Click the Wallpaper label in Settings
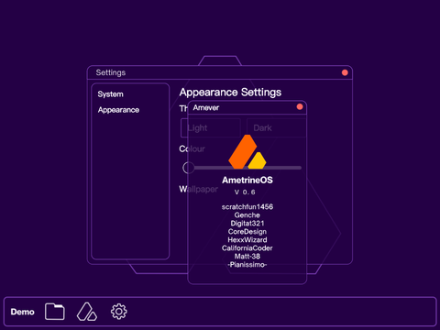440x330 pixels. point(199,189)
